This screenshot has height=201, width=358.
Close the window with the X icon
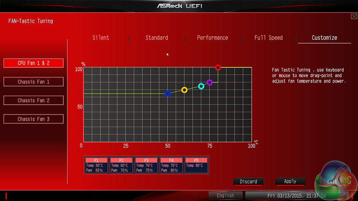pyautogui.click(x=354, y=16)
